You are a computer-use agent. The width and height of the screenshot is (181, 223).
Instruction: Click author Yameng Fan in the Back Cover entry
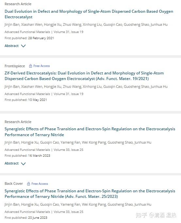[x=70, y=204]
